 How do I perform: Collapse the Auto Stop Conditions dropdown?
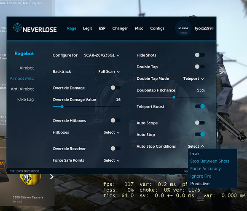click(196, 146)
